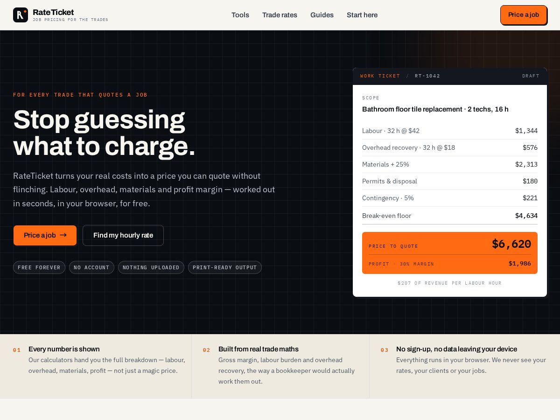Screen dimensions: 560x420
Task: Click the Contingency 5% row
Action: point(450,198)
